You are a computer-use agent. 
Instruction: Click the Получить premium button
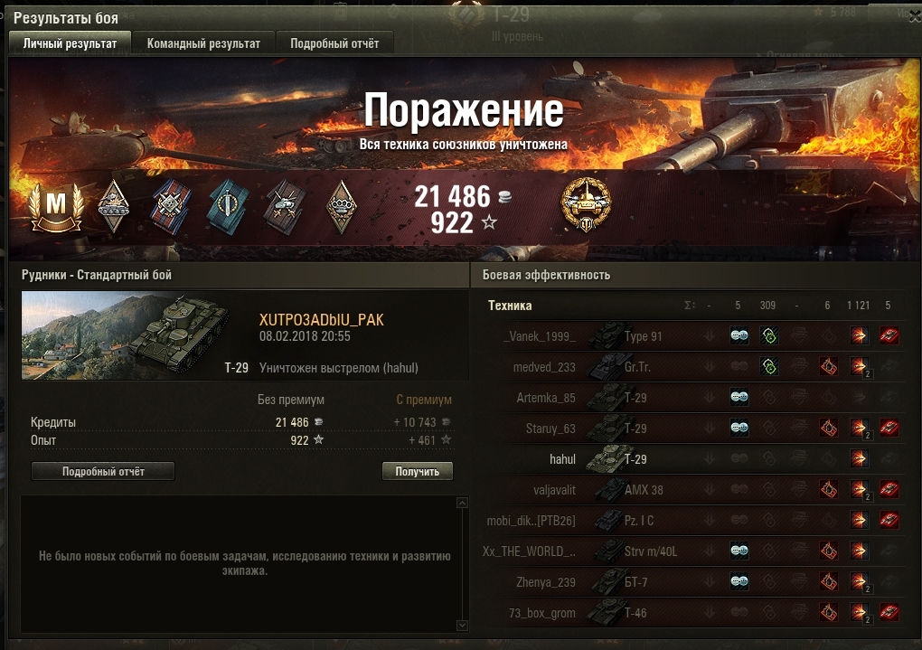coord(417,471)
